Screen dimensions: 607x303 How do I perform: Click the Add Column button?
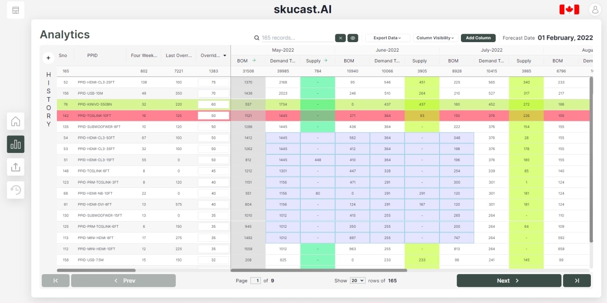tap(478, 38)
